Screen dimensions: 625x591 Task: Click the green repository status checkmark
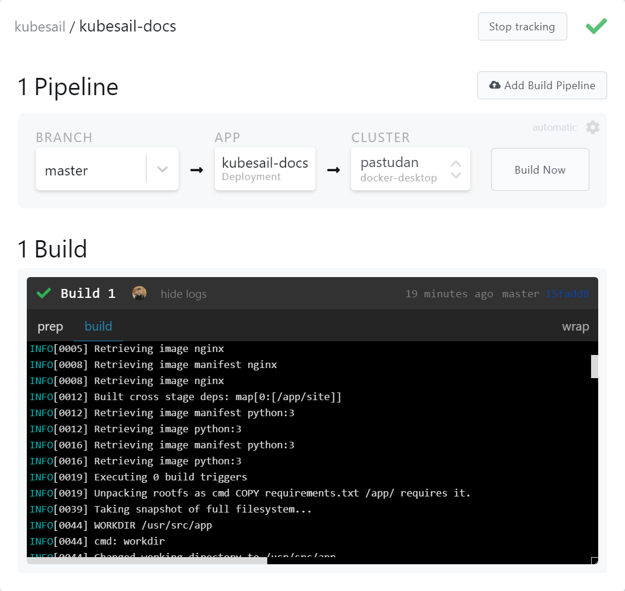pos(596,26)
